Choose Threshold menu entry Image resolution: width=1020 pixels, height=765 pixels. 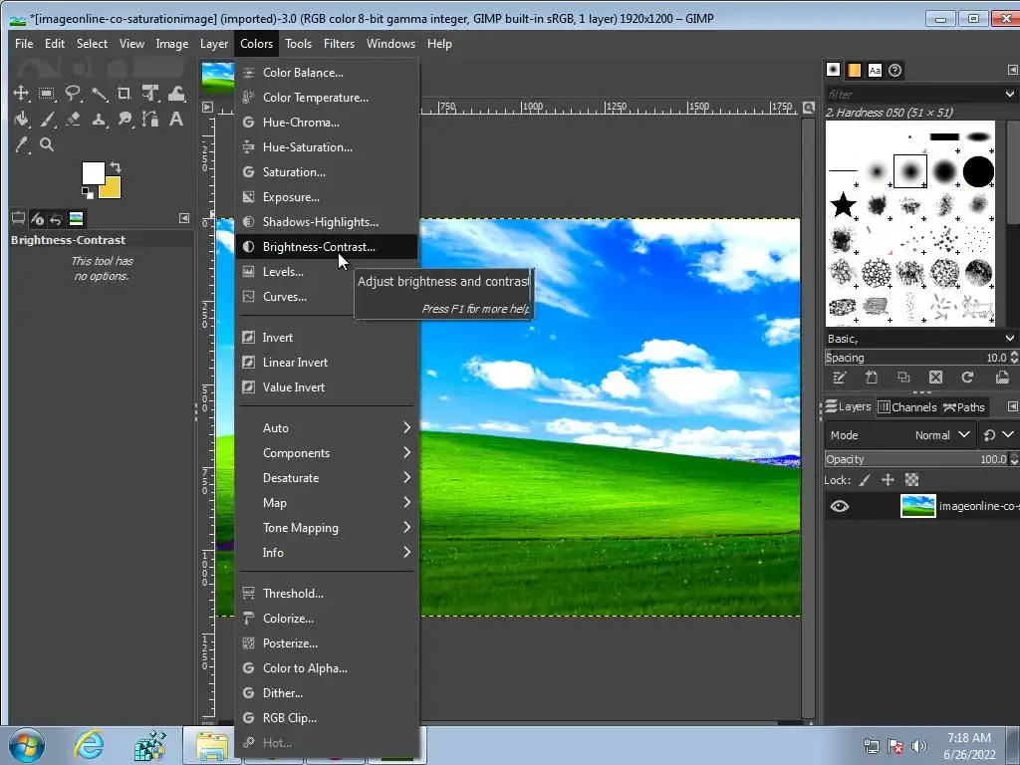point(327,594)
